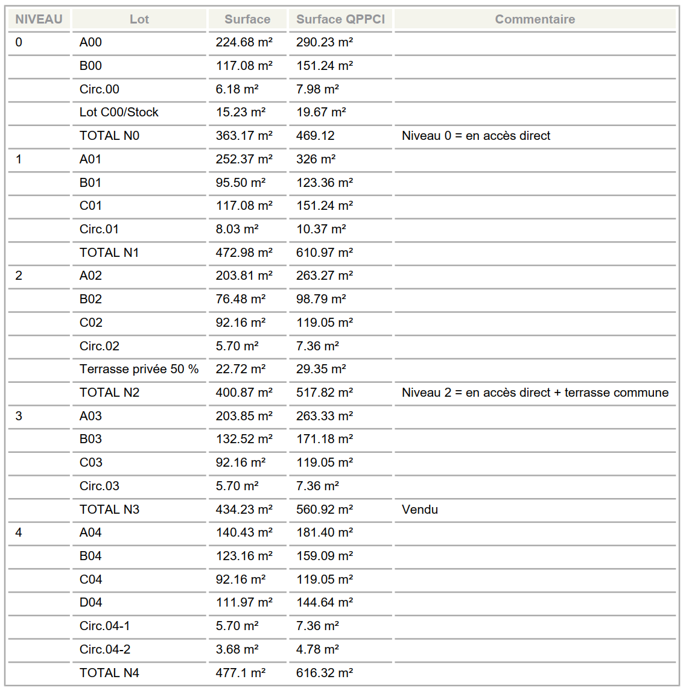The width and height of the screenshot is (686, 691).
Task: Click the Niveau 2 terrasse commune comment
Action: click(535, 393)
